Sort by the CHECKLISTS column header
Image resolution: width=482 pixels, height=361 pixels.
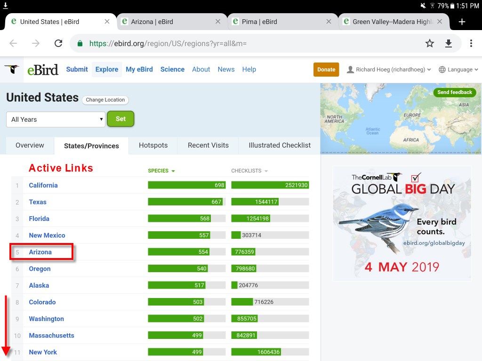point(249,171)
